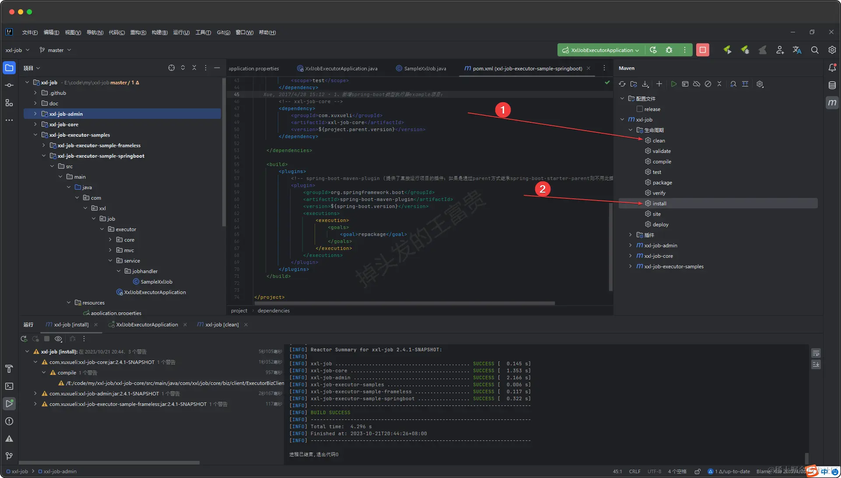The width and height of the screenshot is (841, 478).
Task: Check the release profile checkbox
Action: (640, 109)
